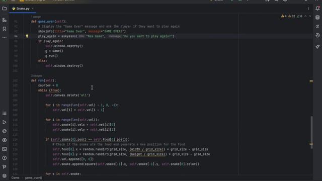
Task: Open the history-style icon on right sidebar
Action: coord(317,35)
